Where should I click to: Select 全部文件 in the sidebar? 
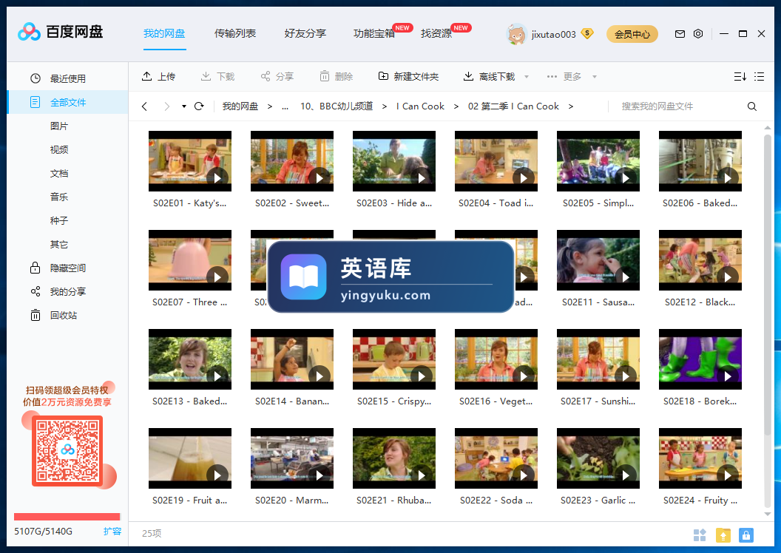coord(67,103)
